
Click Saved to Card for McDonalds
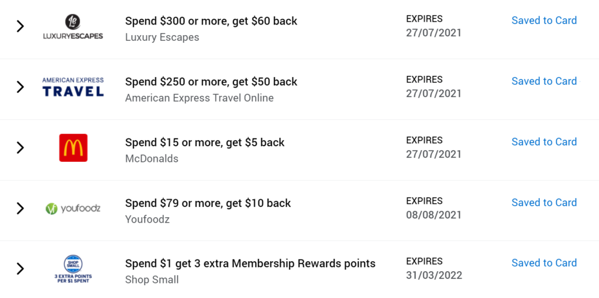tap(544, 141)
